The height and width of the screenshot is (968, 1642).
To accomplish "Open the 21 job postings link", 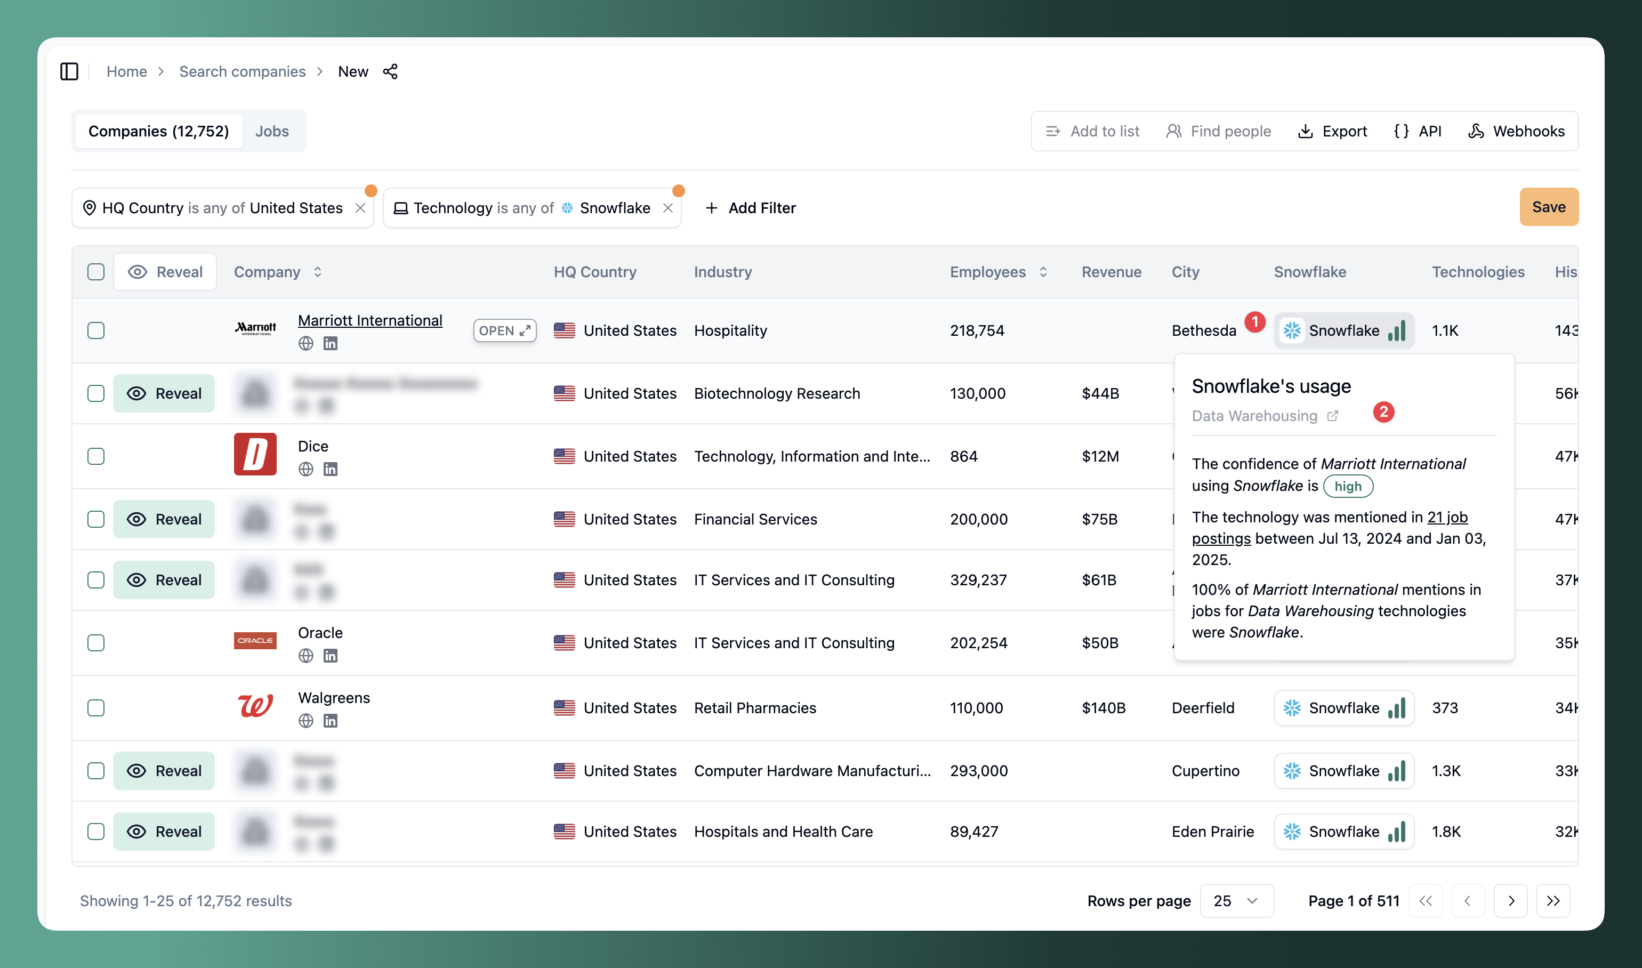I will pyautogui.click(x=1446, y=517).
